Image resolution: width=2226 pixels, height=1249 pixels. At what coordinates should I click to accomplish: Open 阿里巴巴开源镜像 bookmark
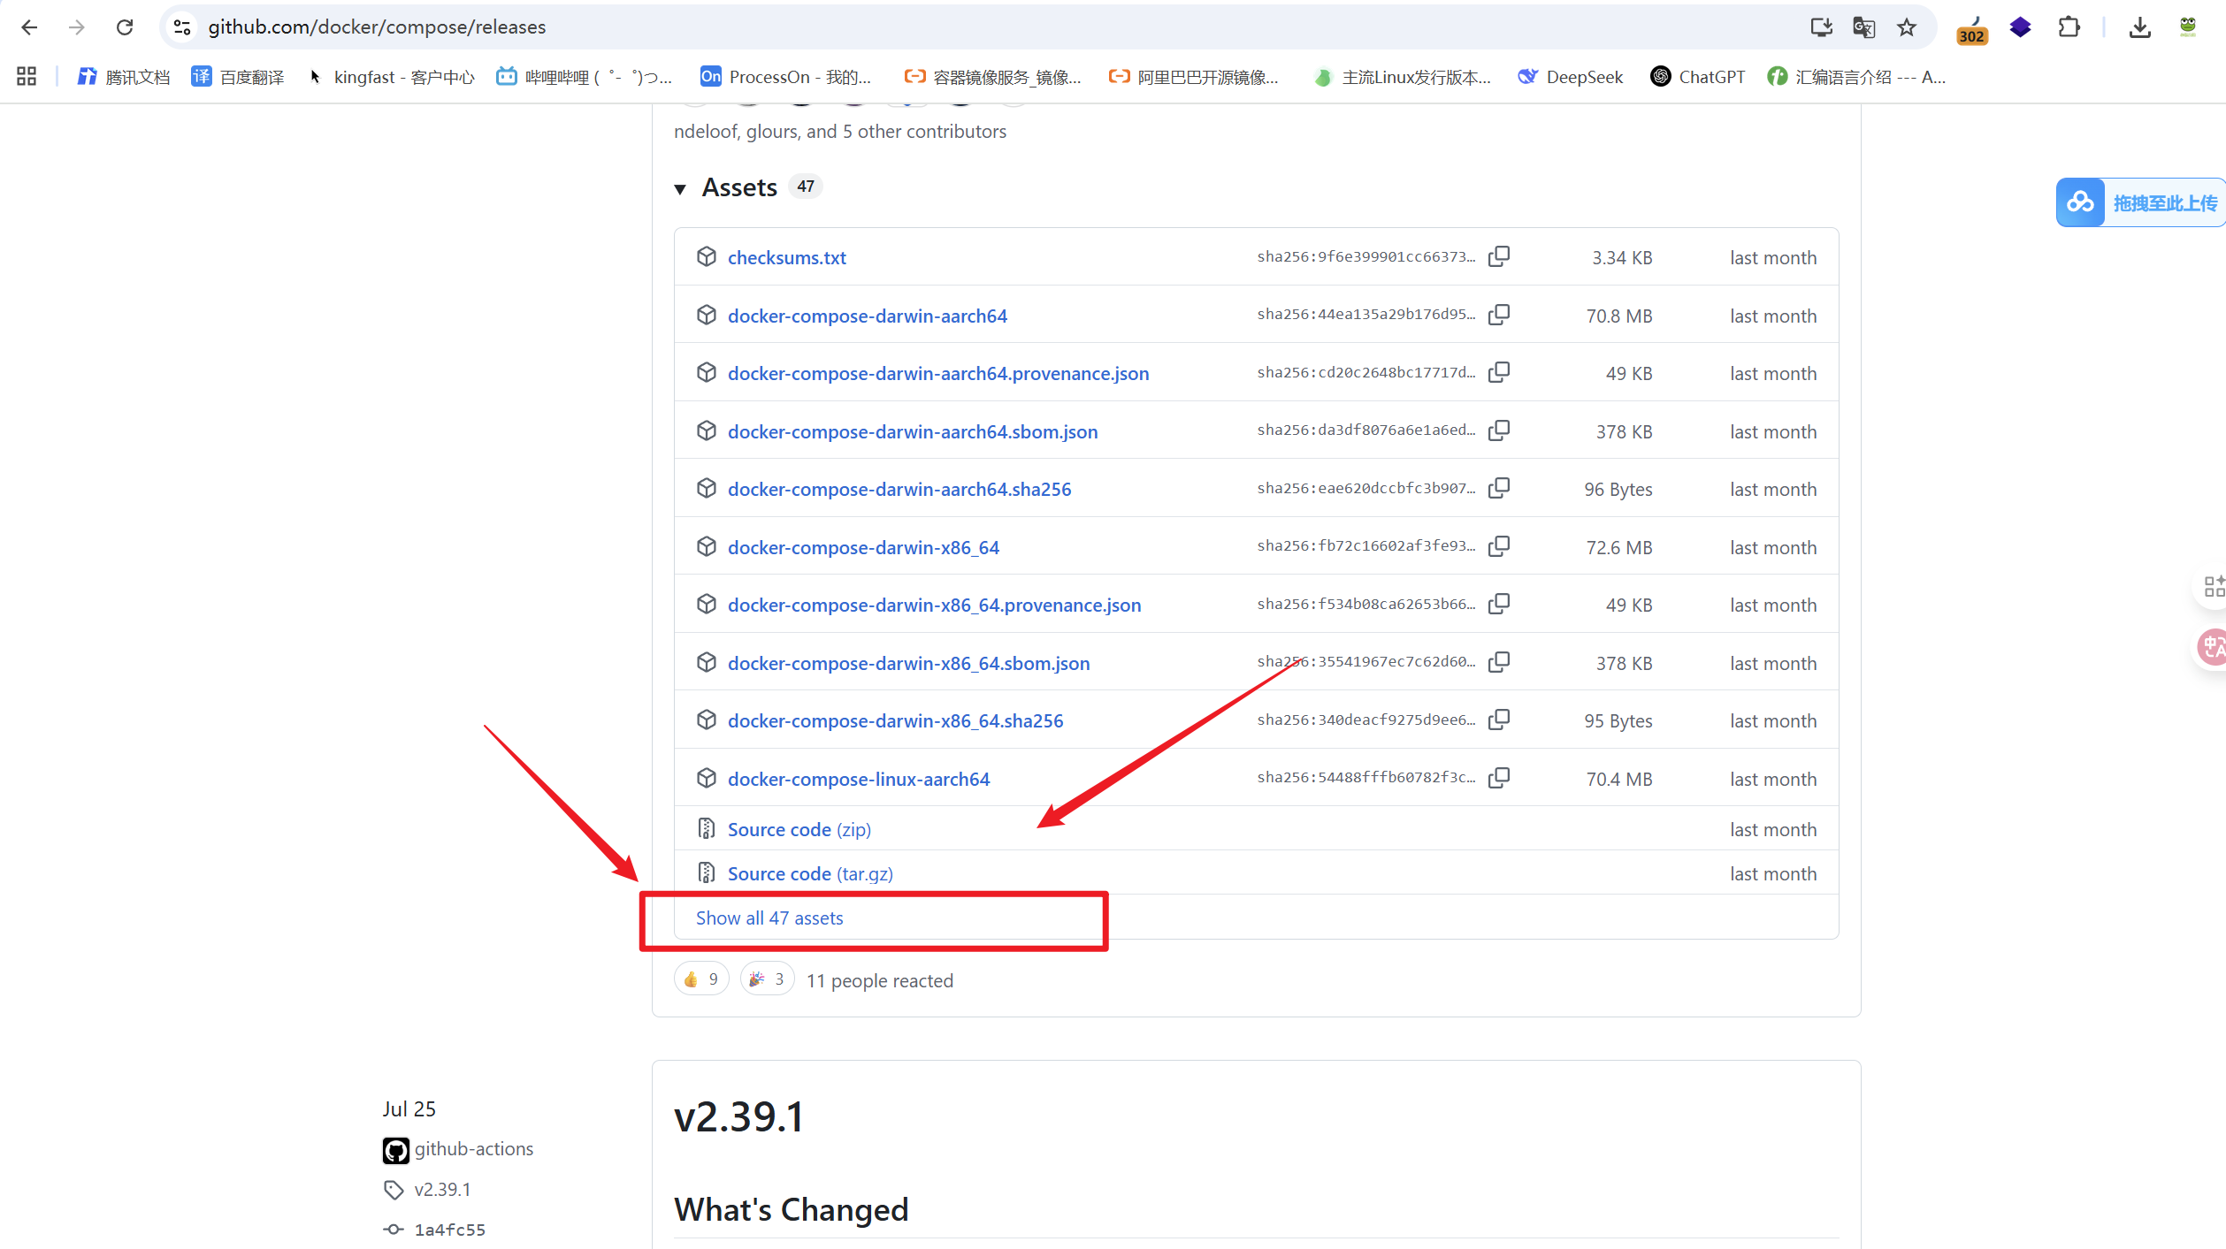pos(1193,77)
